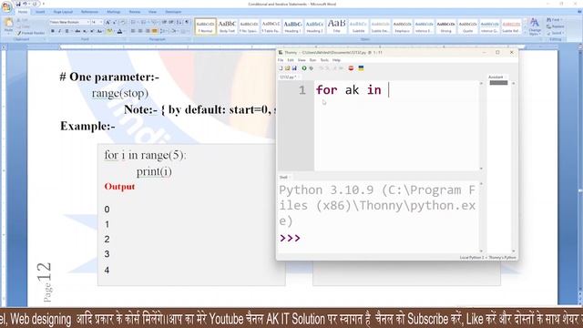The height and width of the screenshot is (328, 583).
Task: Click the Save icon in Thonny toolbar
Action: coord(294,68)
